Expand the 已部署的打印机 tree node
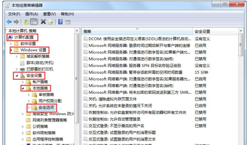This screenshot has height=145, width=248. pyautogui.click(x=17, y=69)
